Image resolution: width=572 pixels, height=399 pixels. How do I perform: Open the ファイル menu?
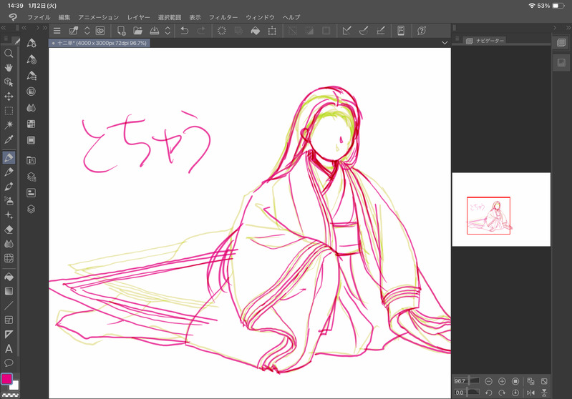pos(39,17)
